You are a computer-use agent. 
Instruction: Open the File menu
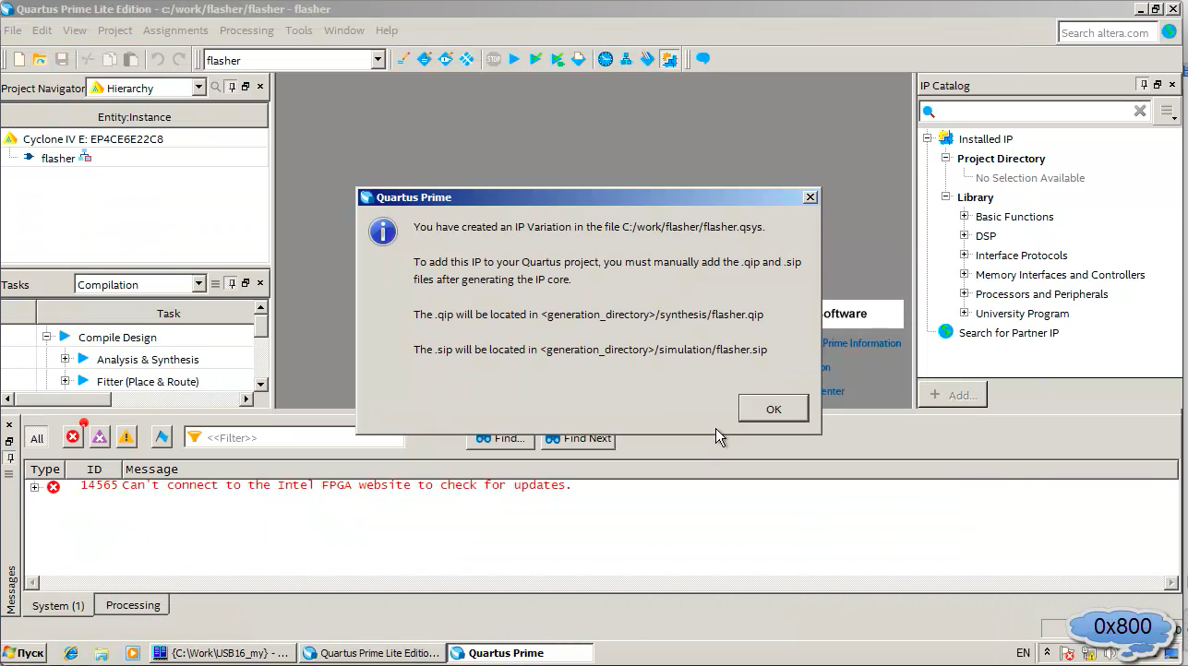point(13,30)
